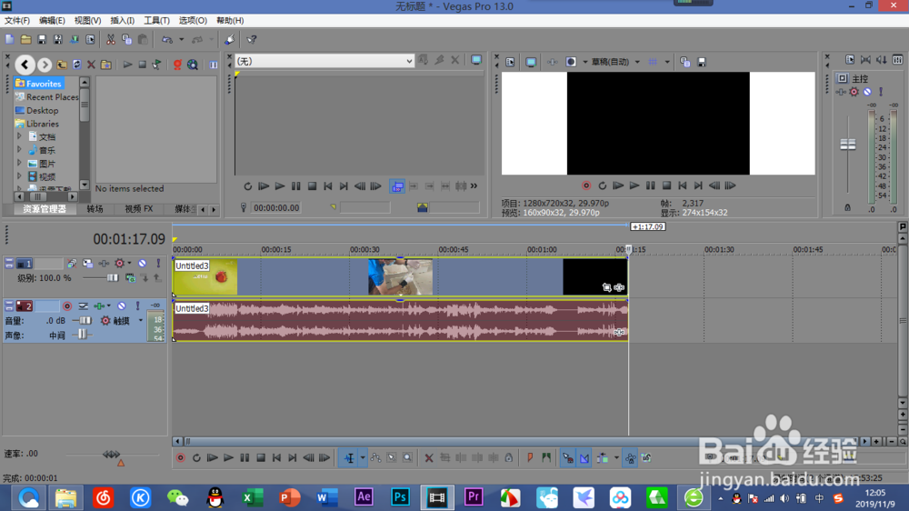The height and width of the screenshot is (511, 909).
Task: Expand the 视频 tree node
Action: (x=19, y=176)
